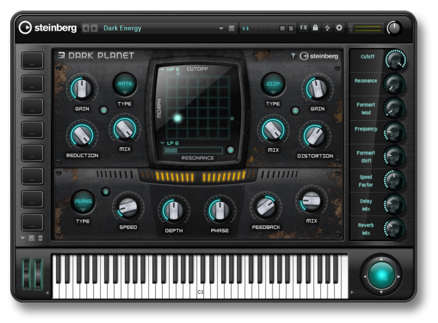Click the Feedback knob
The height and width of the screenshot is (323, 438).
[266, 207]
